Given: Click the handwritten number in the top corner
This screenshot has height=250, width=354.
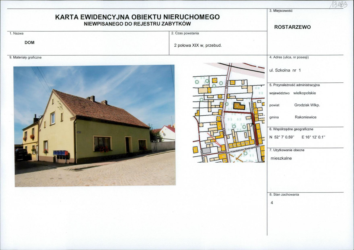Looking at the screenshot, I should coord(338,4).
